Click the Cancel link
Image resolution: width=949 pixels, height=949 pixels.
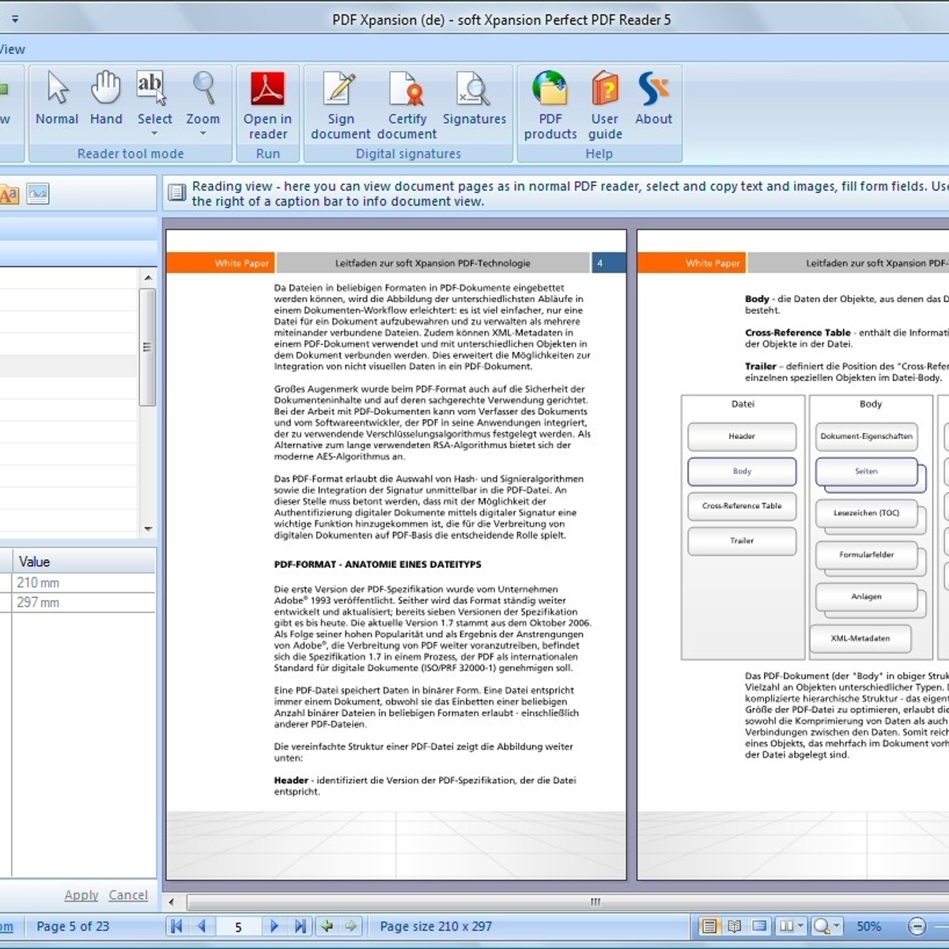click(x=128, y=895)
